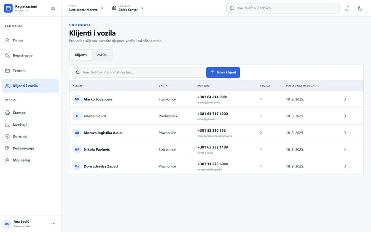Open Nikola Pavlović row chevron
The height and width of the screenshot is (232, 371).
(345, 150)
